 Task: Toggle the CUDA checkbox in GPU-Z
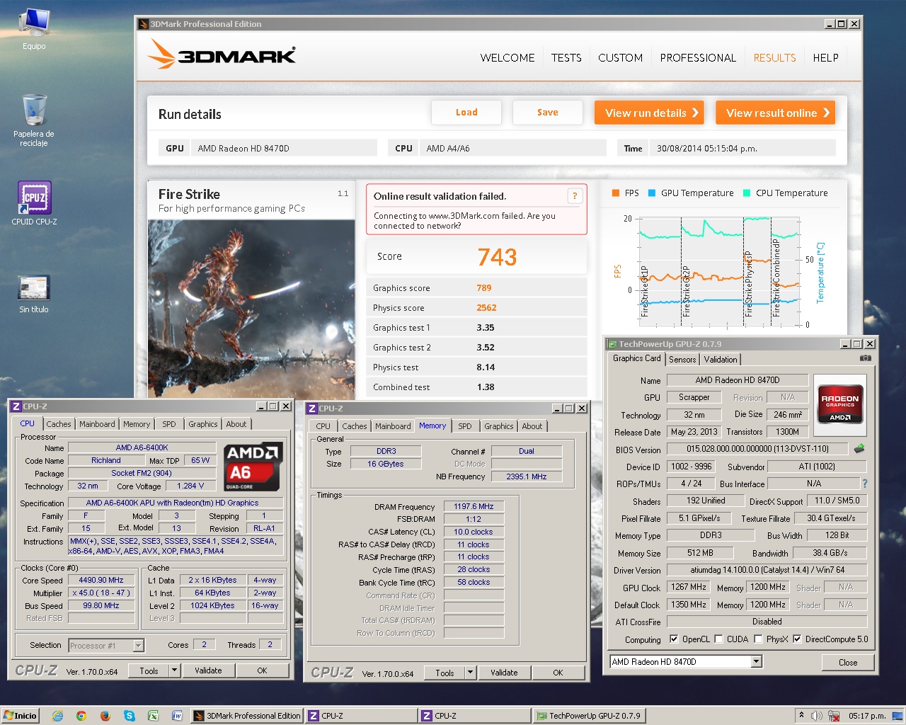pos(718,639)
